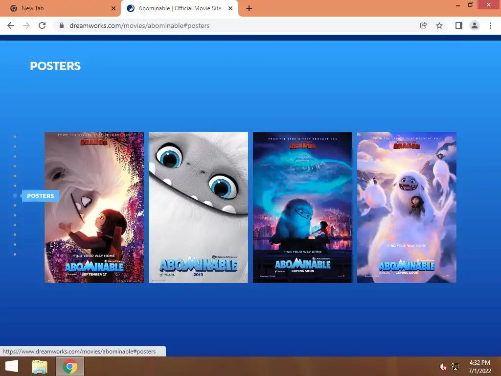
Task: Click the POSTERS section nav label
Action: click(41, 196)
